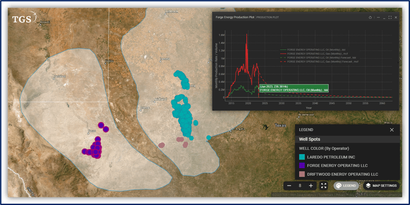Click the Pecos city label on map

(92, 130)
